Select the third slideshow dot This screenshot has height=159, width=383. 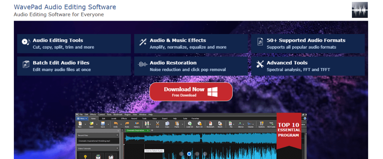197,154
